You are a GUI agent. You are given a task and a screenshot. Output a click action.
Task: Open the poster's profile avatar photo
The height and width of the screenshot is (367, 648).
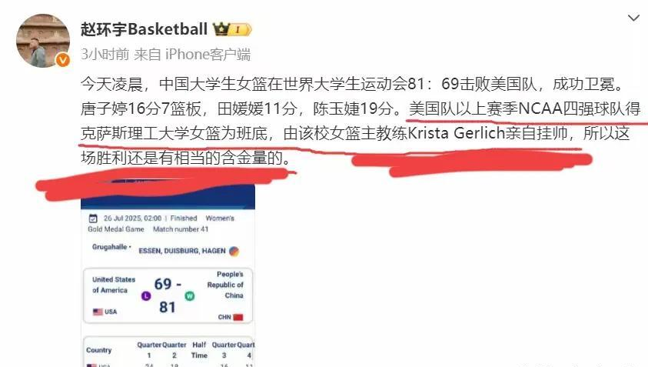pos(43,41)
